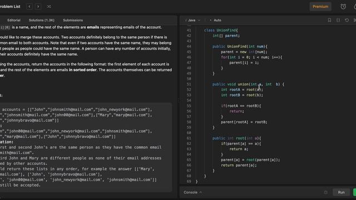Click bold 'emails' word in problem description
356x200 pixels.
pyautogui.click(x=93, y=27)
